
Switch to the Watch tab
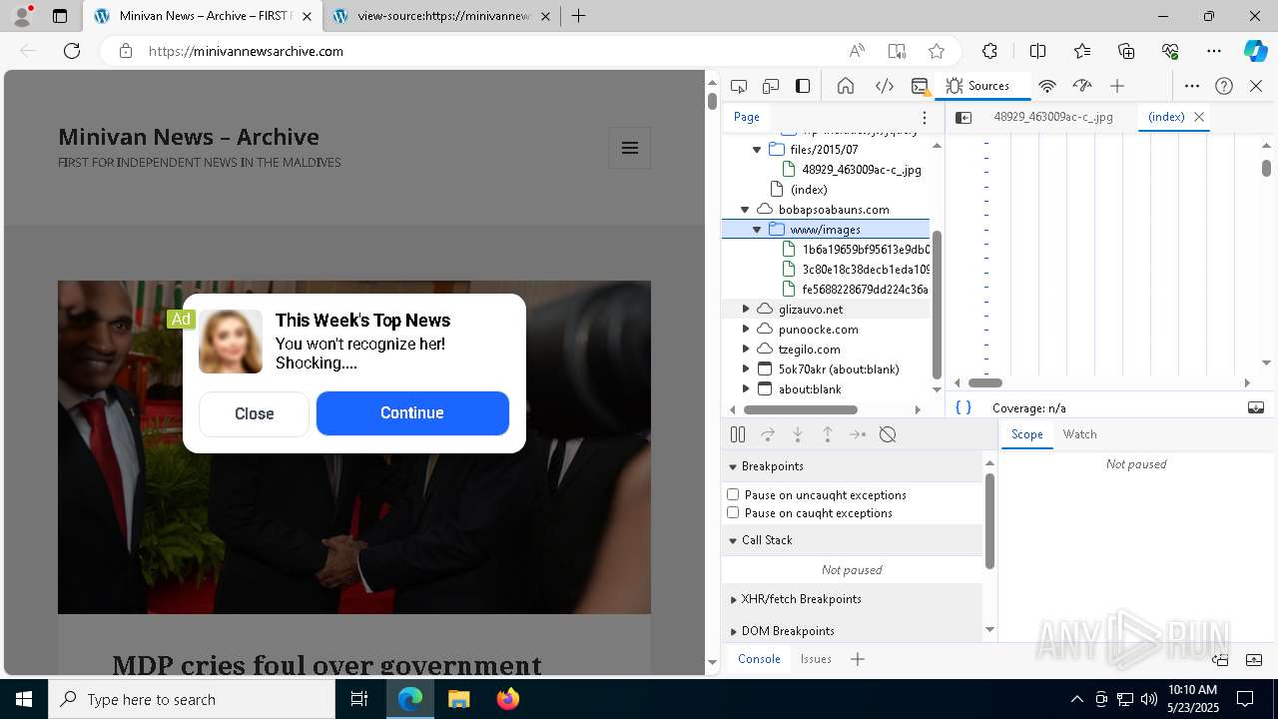click(1079, 434)
